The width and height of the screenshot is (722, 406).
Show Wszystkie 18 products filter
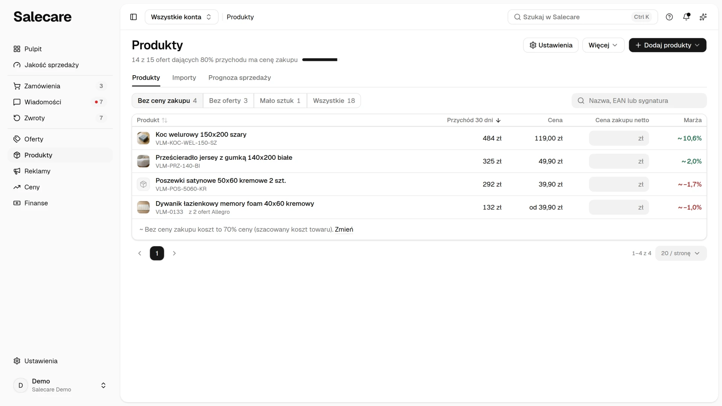tap(334, 101)
